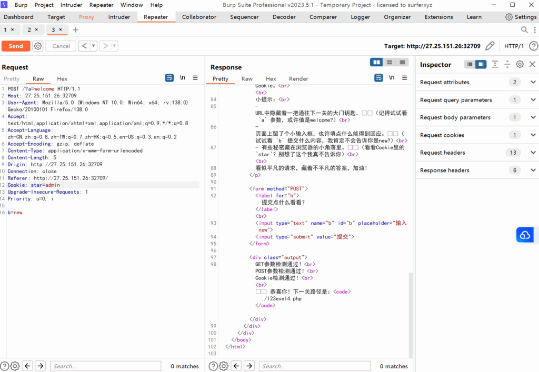Open the send options gear icon
This screenshot has width=539, height=372.
pyautogui.click(x=38, y=46)
